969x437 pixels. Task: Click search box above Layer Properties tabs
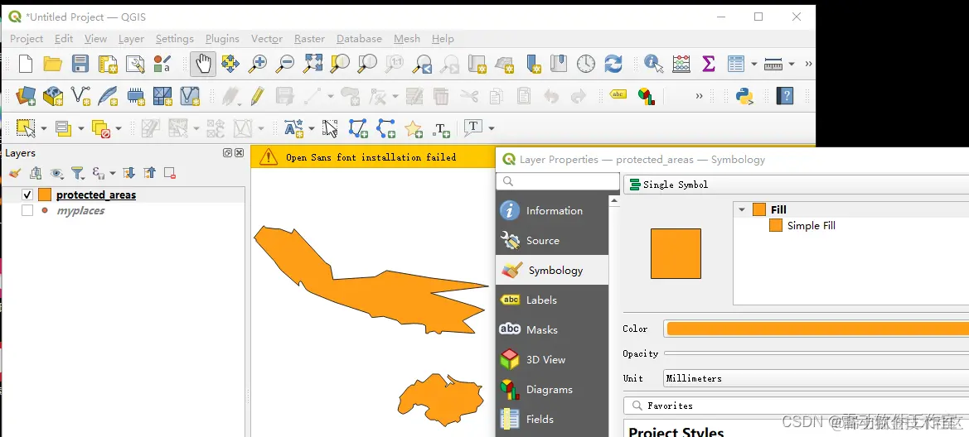[x=558, y=181]
